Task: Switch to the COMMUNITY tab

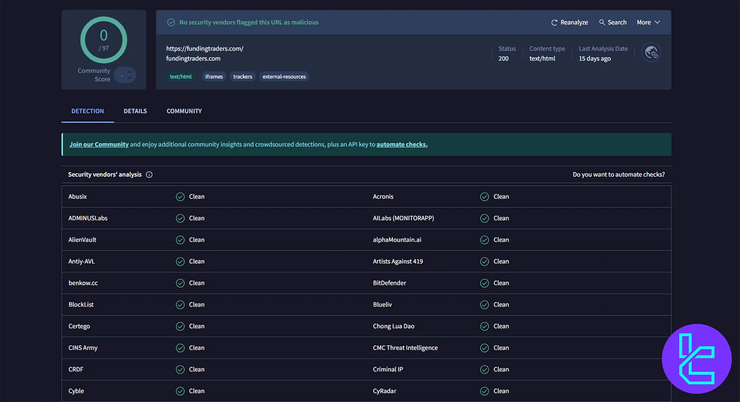Action: (x=184, y=111)
